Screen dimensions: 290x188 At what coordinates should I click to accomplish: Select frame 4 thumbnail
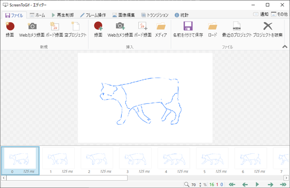[174, 160]
